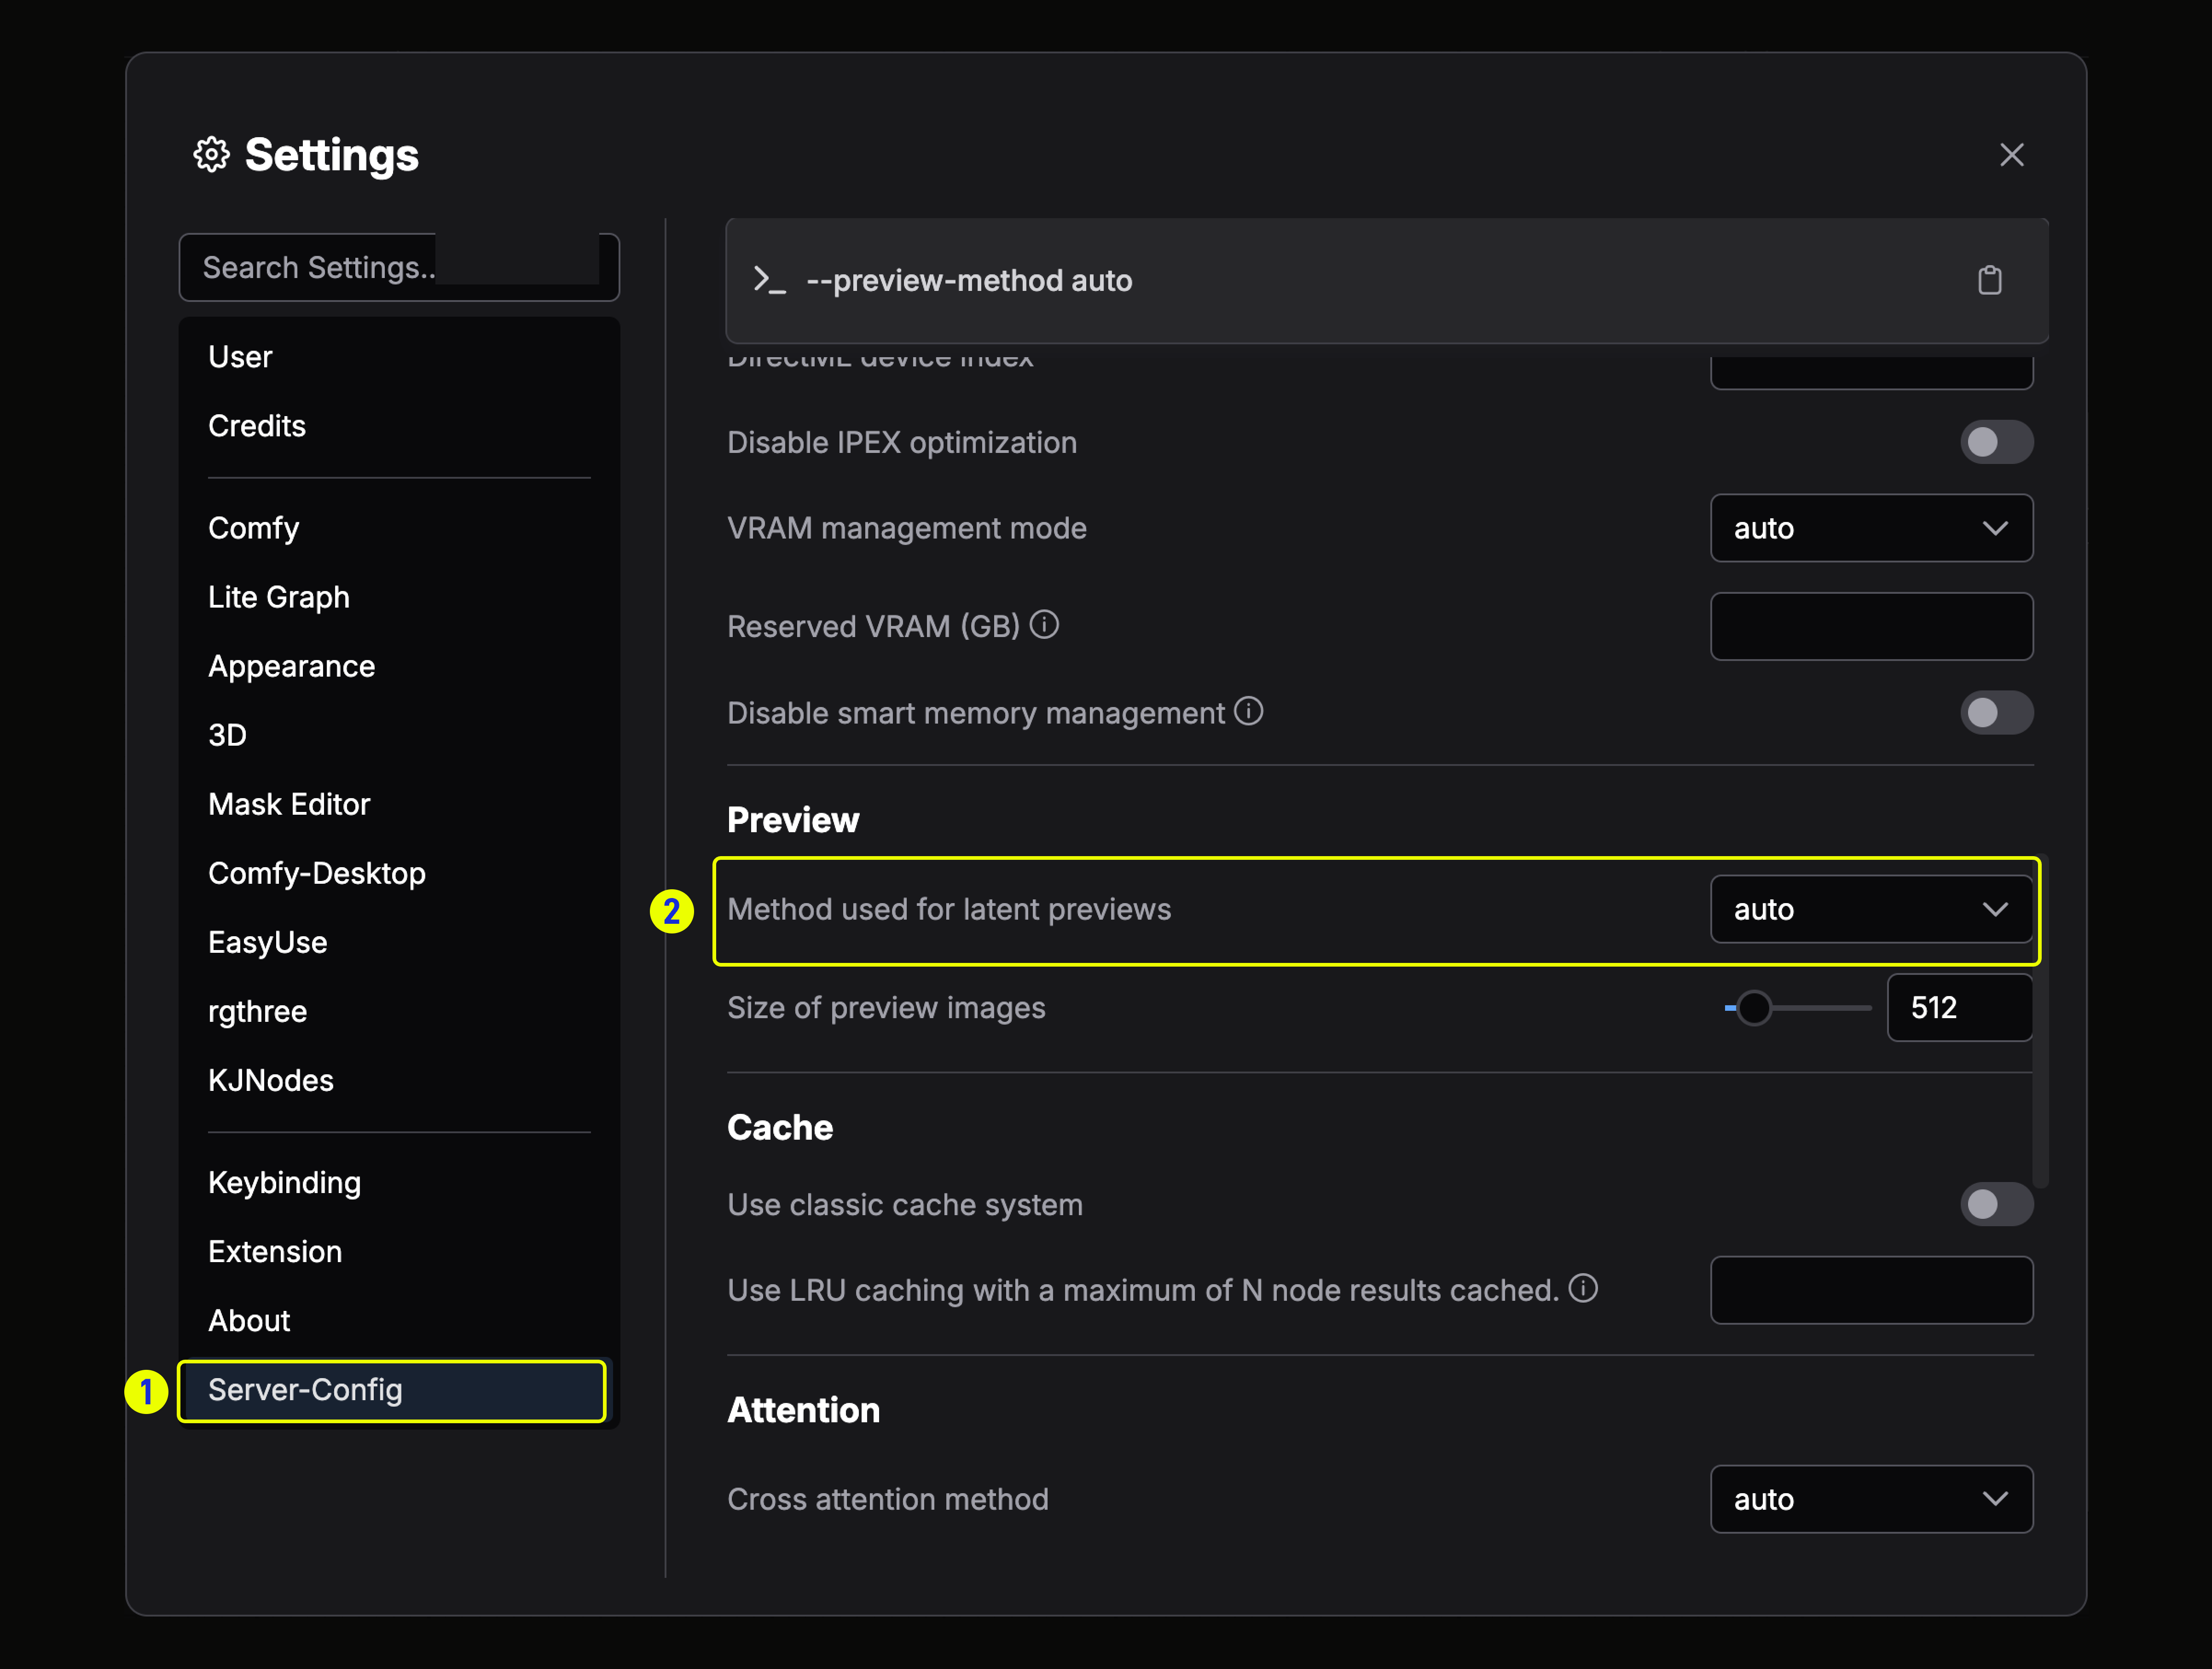2212x1669 pixels.
Task: Go to the Appearance settings category
Action: click(291, 666)
